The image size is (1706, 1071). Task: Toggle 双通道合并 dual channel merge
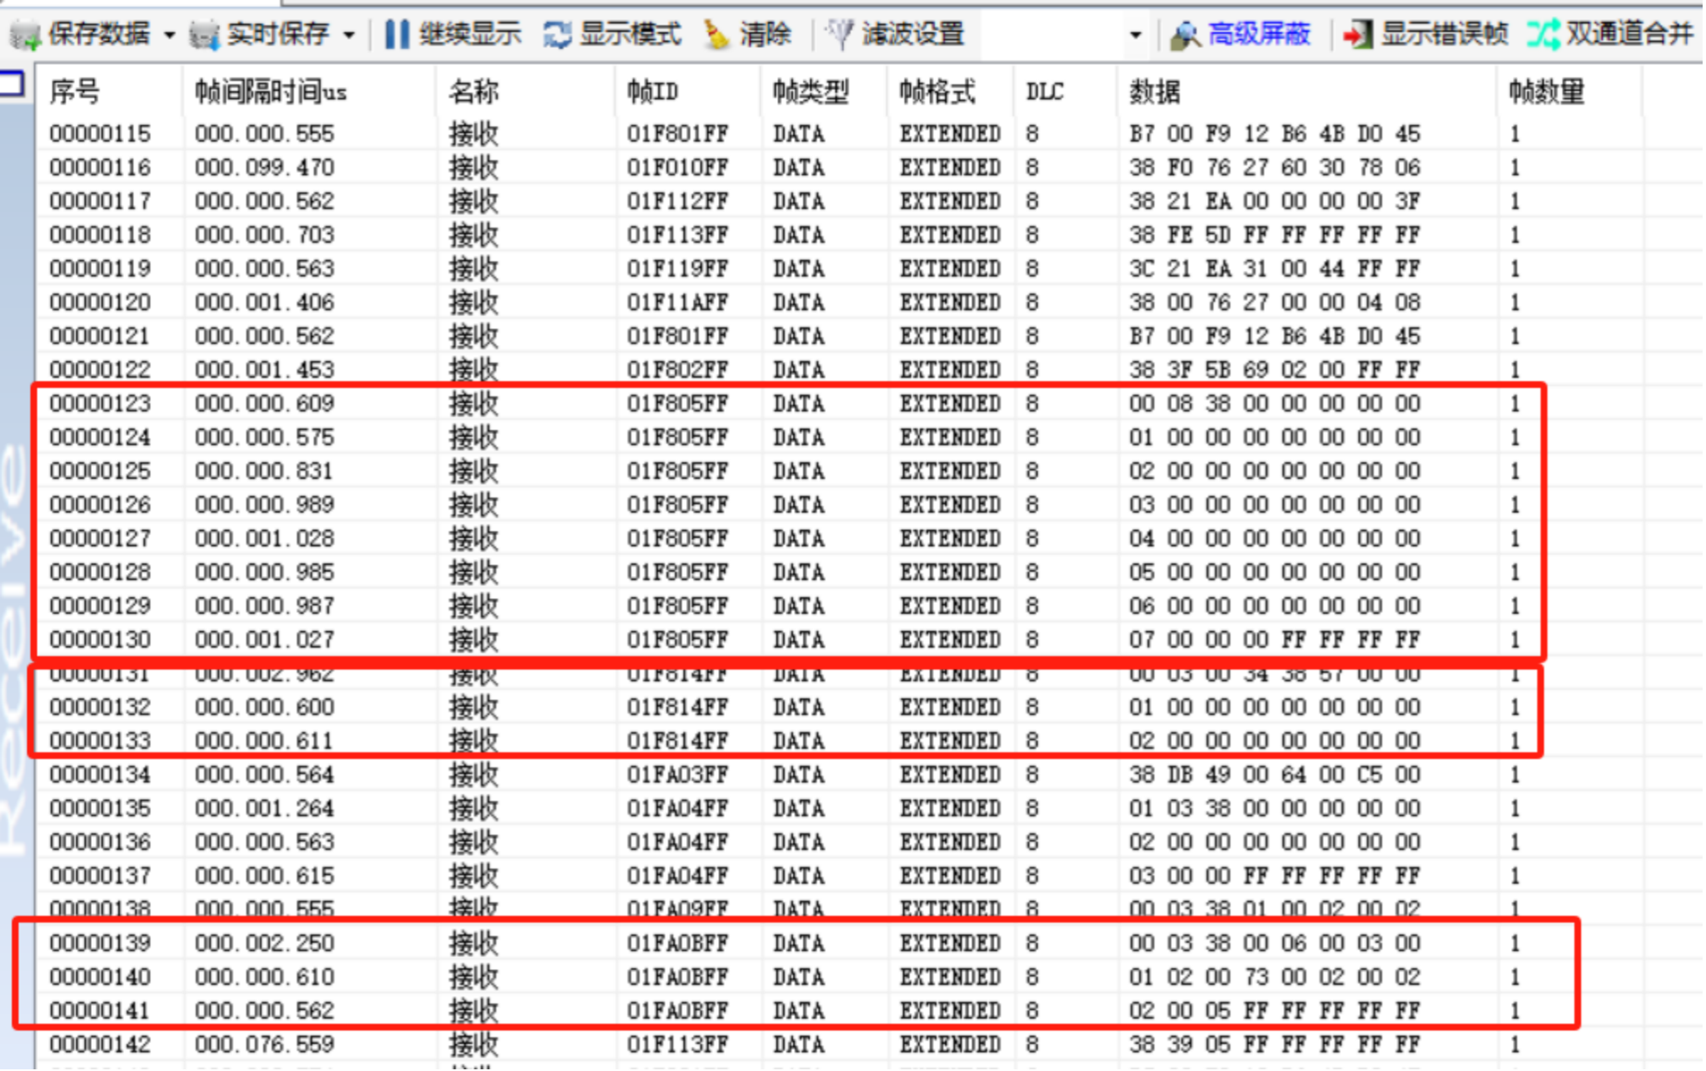1544,35
